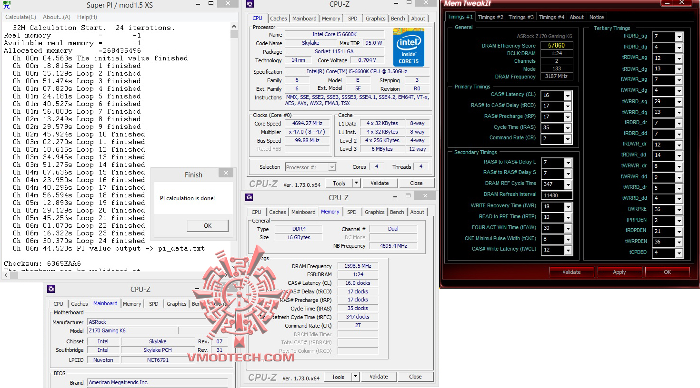The width and height of the screenshot is (700, 388).
Task: Select SPD tab in CPU-Z Mainboard window
Action: click(153, 304)
